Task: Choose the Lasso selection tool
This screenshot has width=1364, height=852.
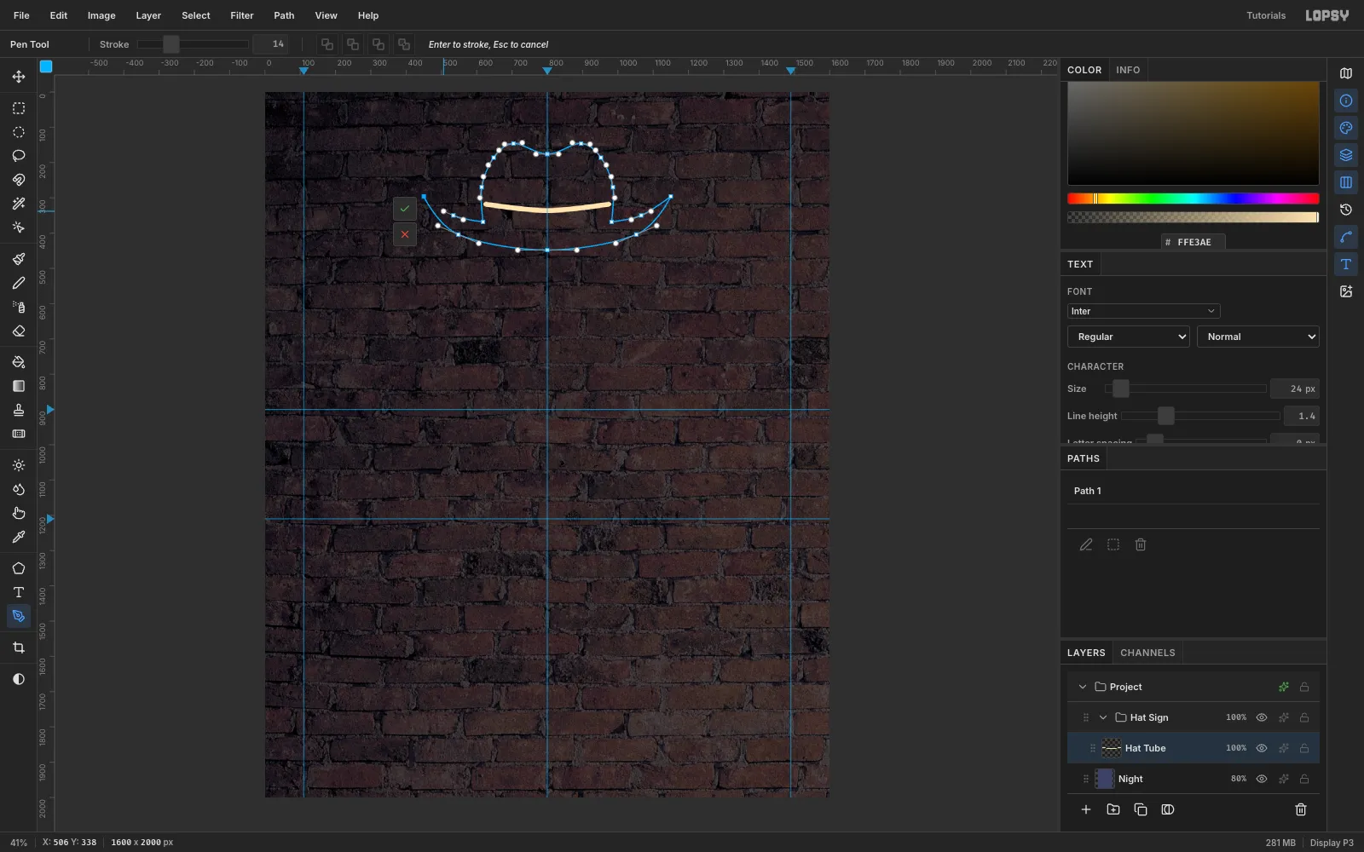Action: [x=19, y=156]
